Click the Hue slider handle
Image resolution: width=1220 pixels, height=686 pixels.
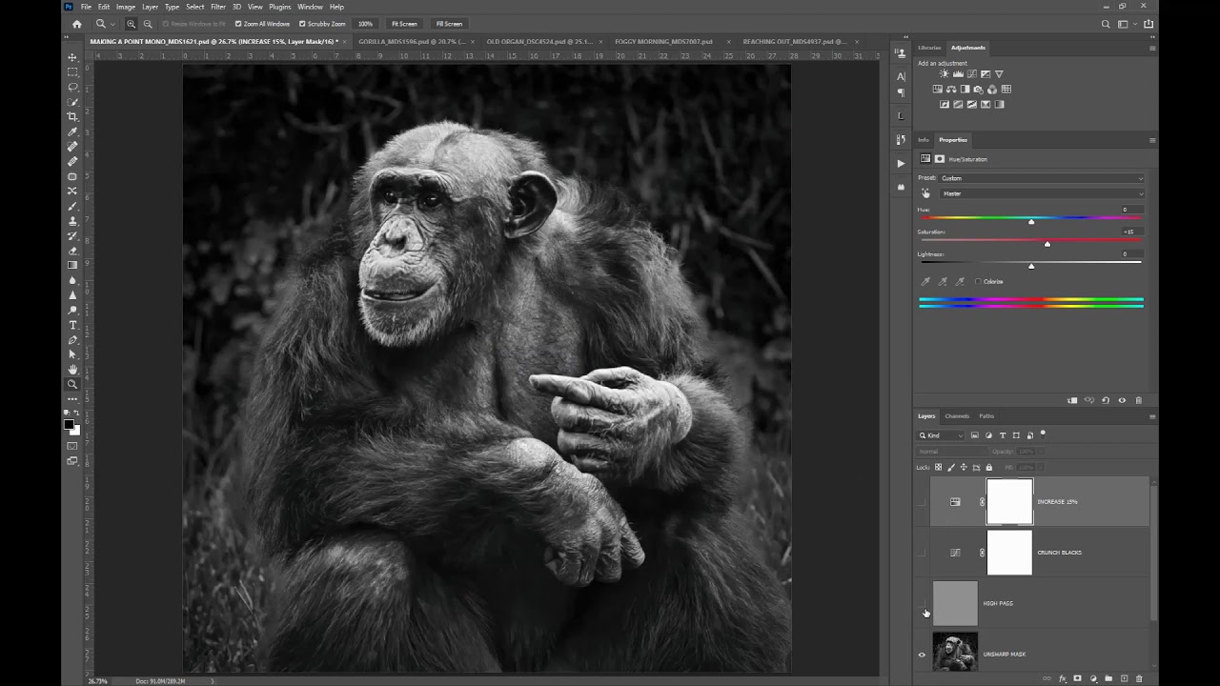pos(1031,221)
